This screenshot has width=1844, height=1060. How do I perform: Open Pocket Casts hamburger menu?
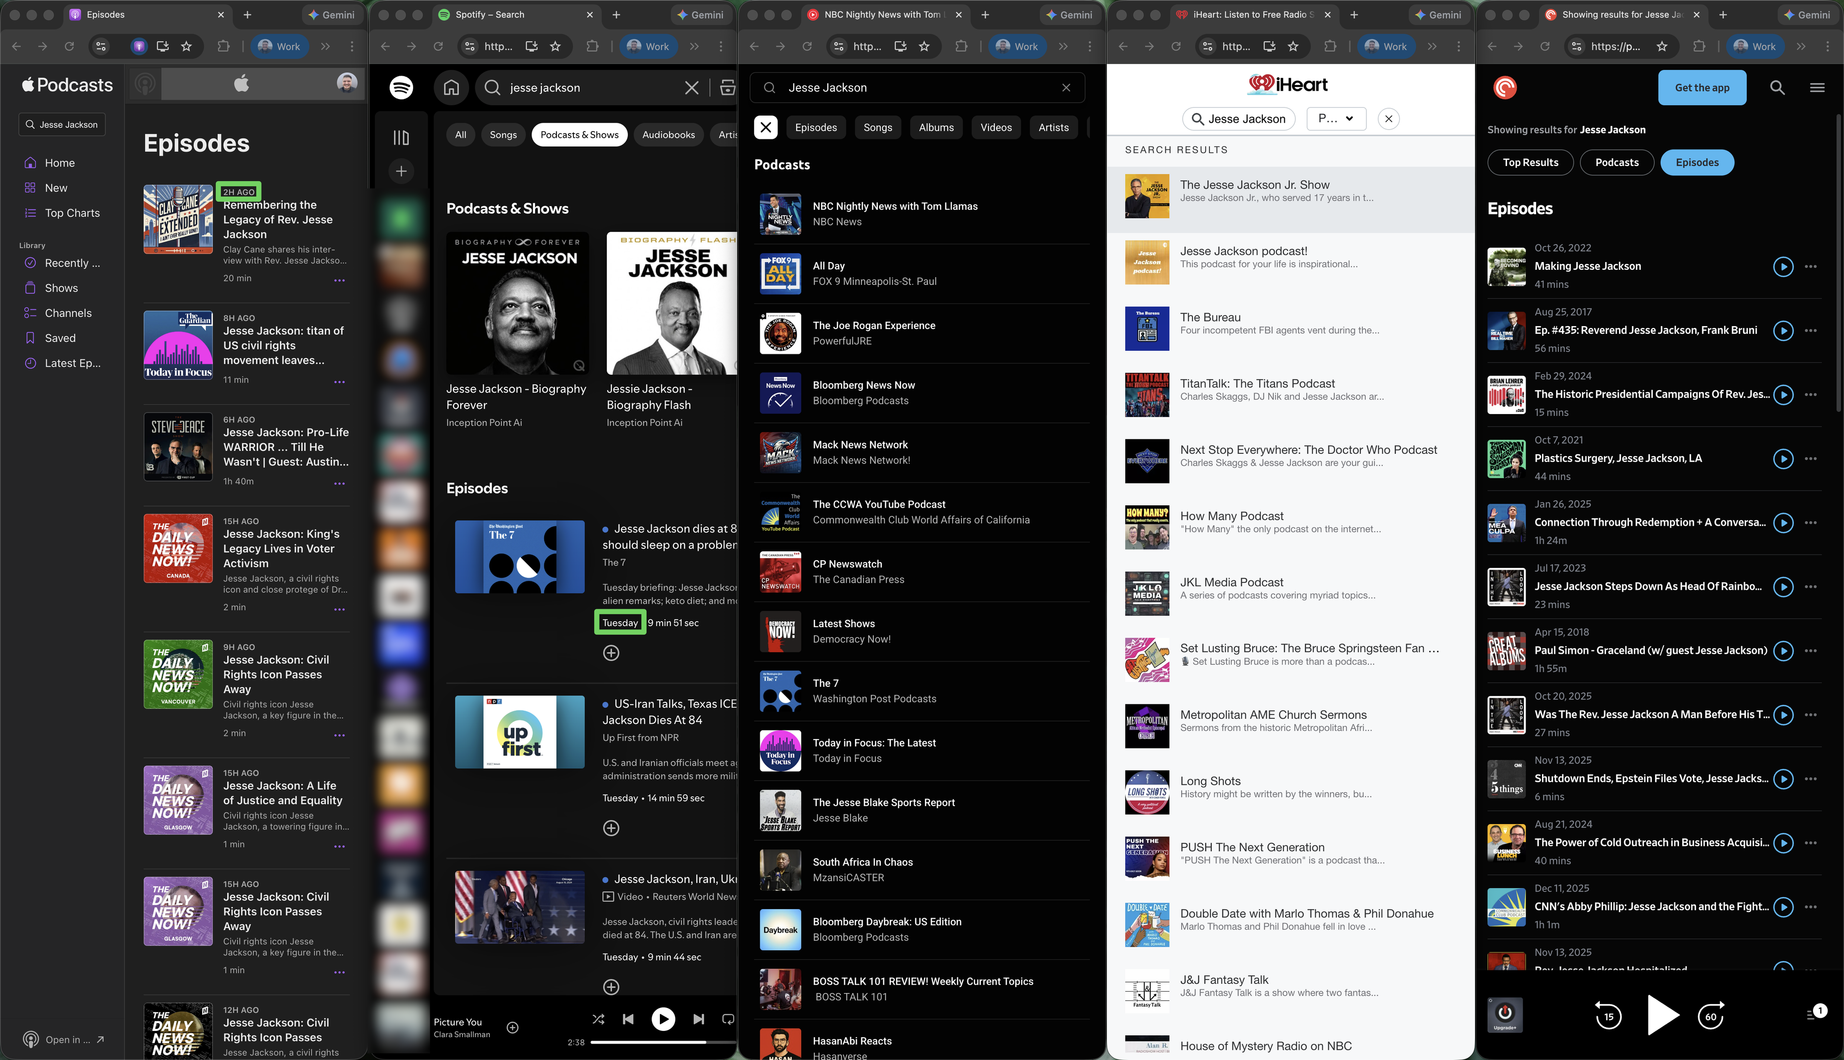pos(1817,88)
